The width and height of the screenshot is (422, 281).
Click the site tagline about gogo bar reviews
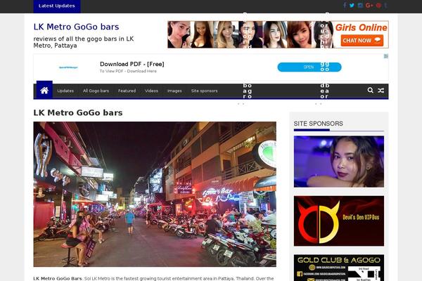[84, 42]
